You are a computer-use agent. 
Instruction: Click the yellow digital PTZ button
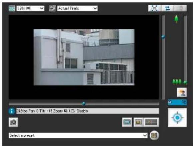138,122
